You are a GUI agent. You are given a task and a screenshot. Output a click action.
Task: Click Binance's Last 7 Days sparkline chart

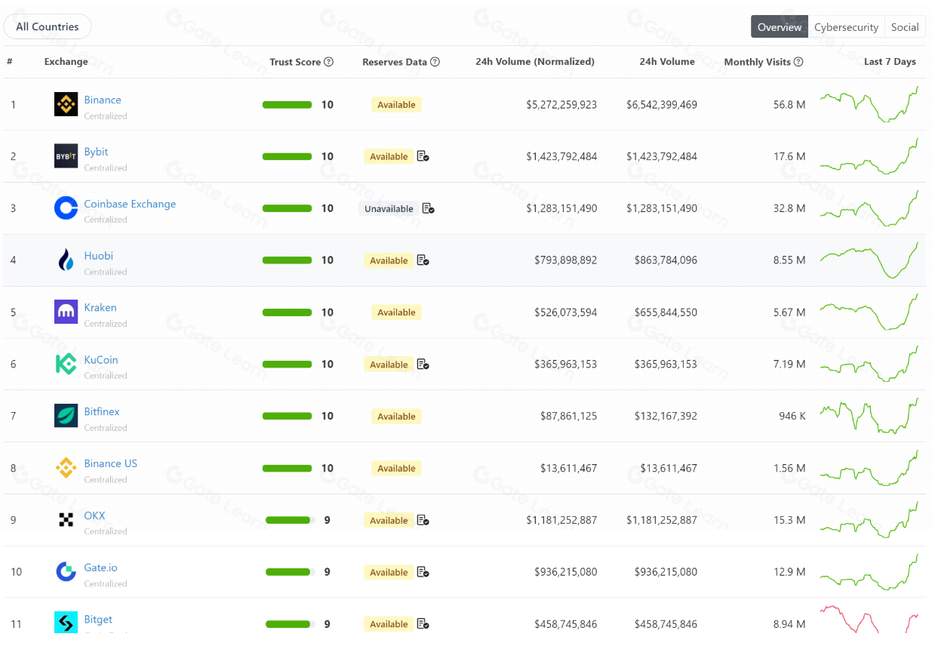869,105
